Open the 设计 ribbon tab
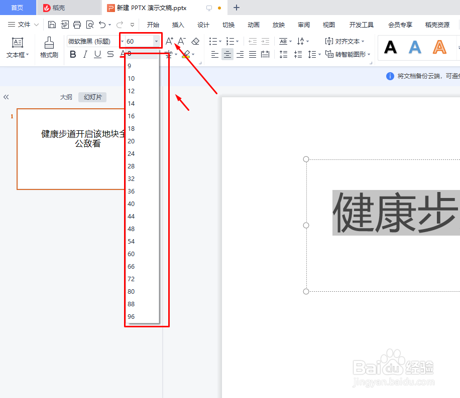 [203, 25]
